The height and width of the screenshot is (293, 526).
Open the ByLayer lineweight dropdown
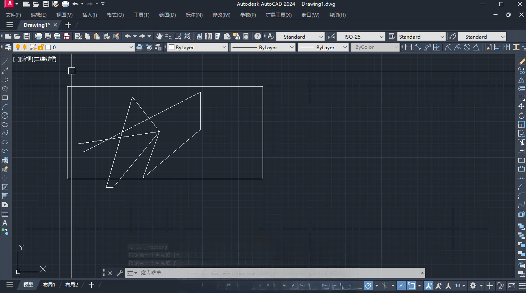pyautogui.click(x=345, y=47)
